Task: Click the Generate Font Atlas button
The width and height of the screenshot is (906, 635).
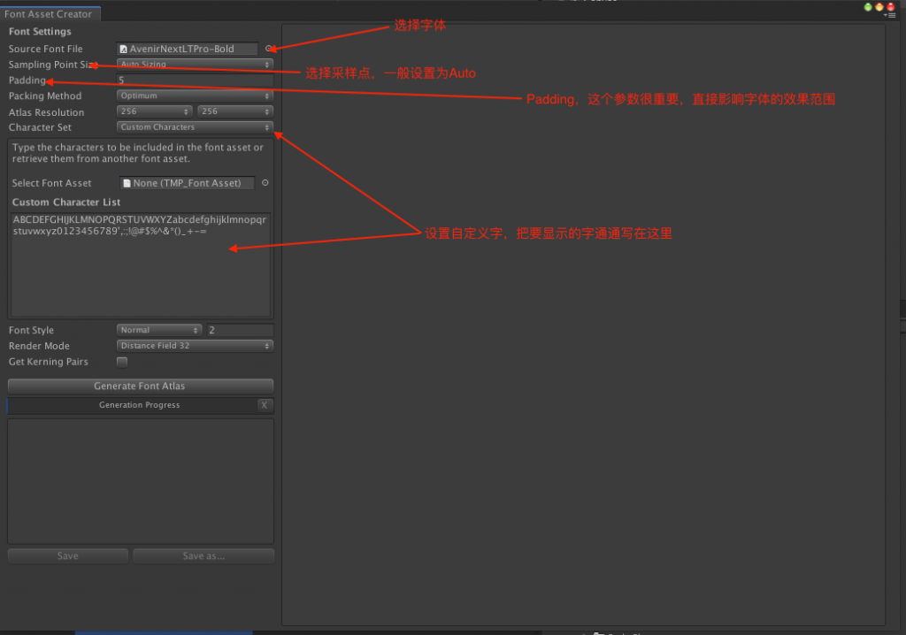Action: coord(140,386)
